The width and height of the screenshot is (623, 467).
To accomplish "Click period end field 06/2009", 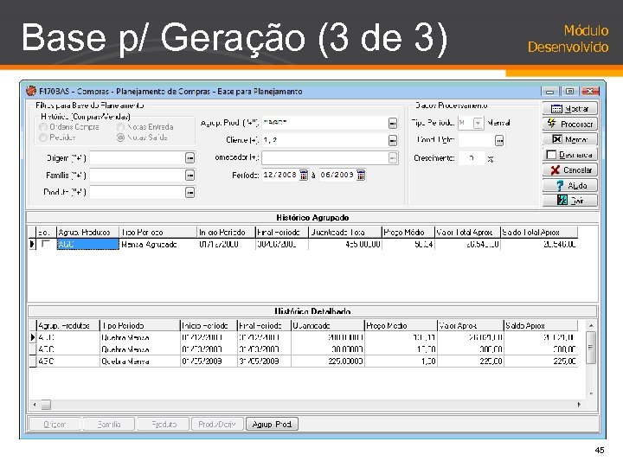I will [337, 175].
